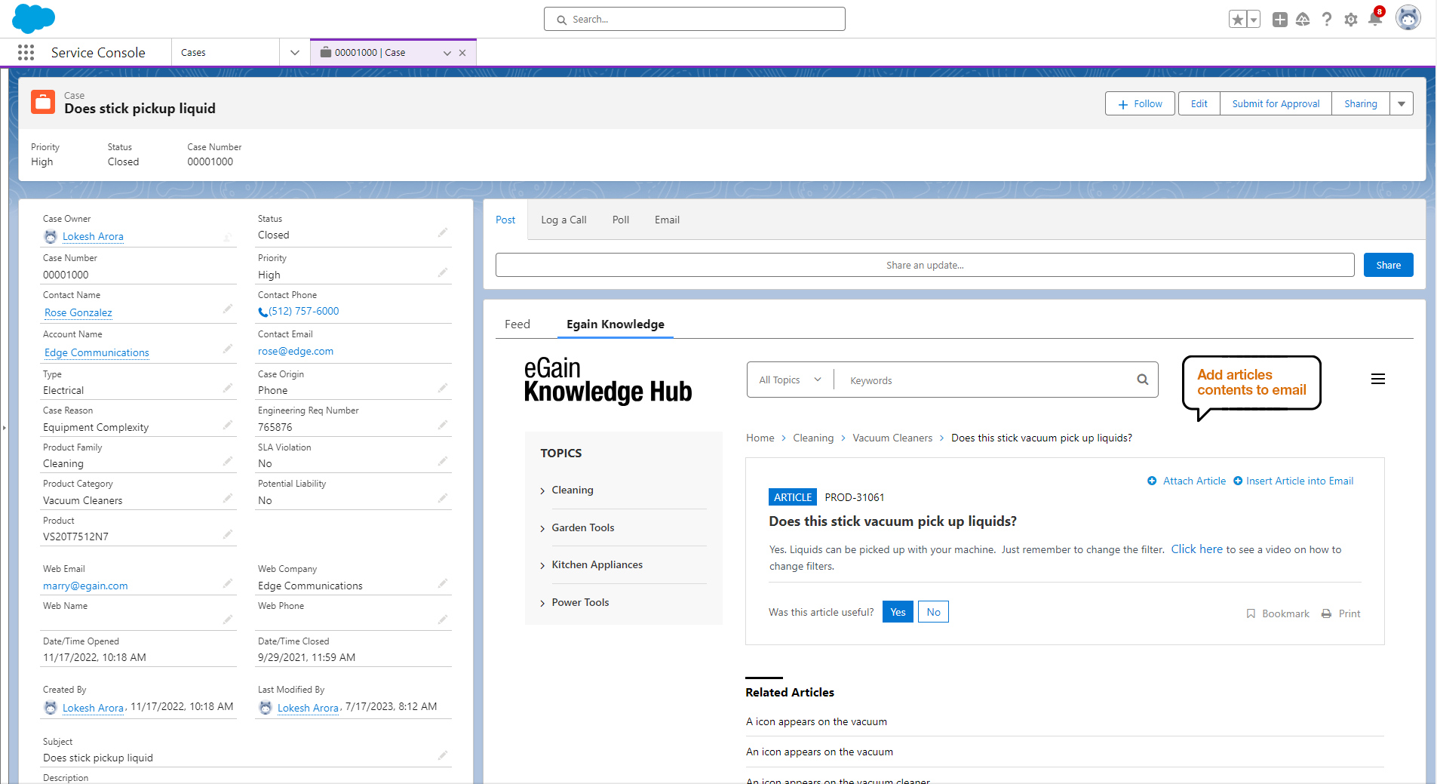Open the Email tab in the publisher
Screen dimensions: 1437x784
(x=666, y=220)
